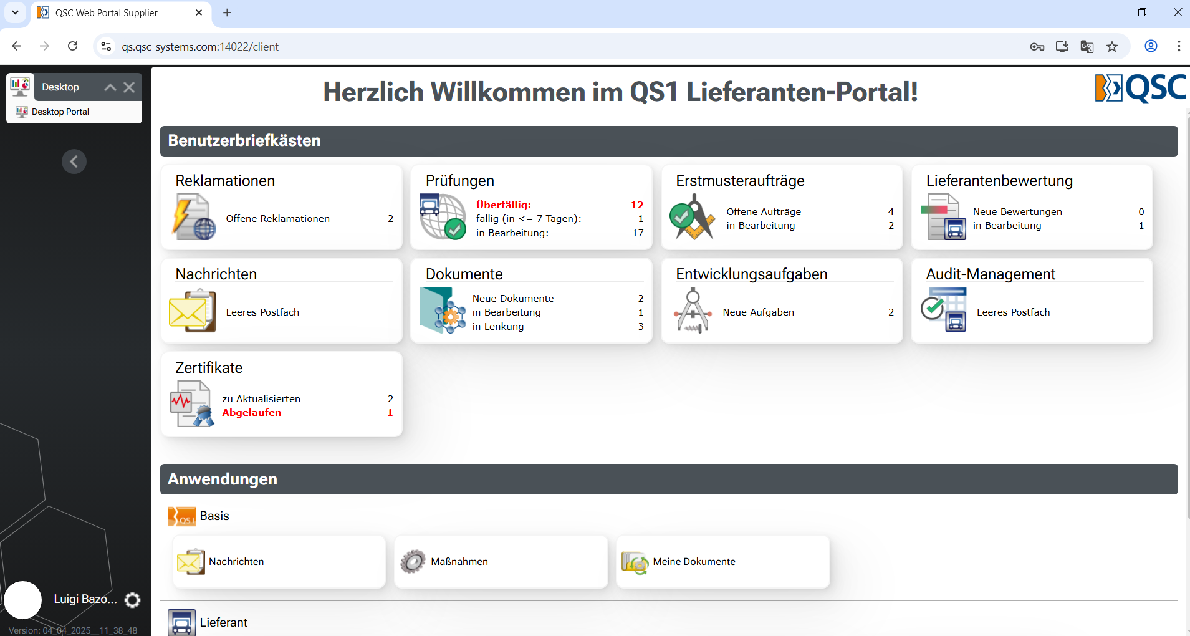
Task: Click the Lieferantenbewertung document icon
Action: (x=943, y=217)
